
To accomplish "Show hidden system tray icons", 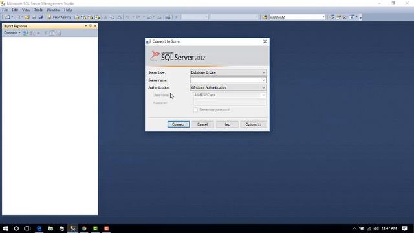I will 354,228.
